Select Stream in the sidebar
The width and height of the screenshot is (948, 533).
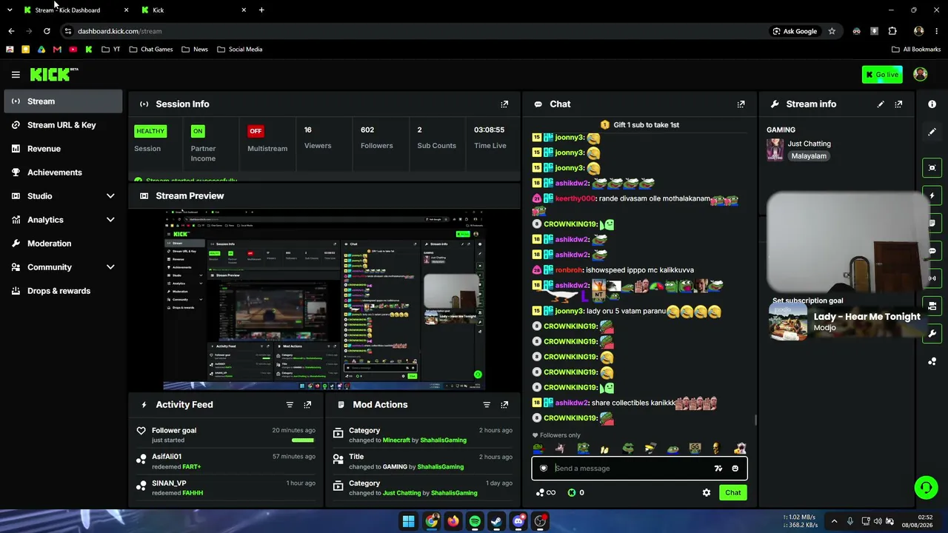click(63, 101)
